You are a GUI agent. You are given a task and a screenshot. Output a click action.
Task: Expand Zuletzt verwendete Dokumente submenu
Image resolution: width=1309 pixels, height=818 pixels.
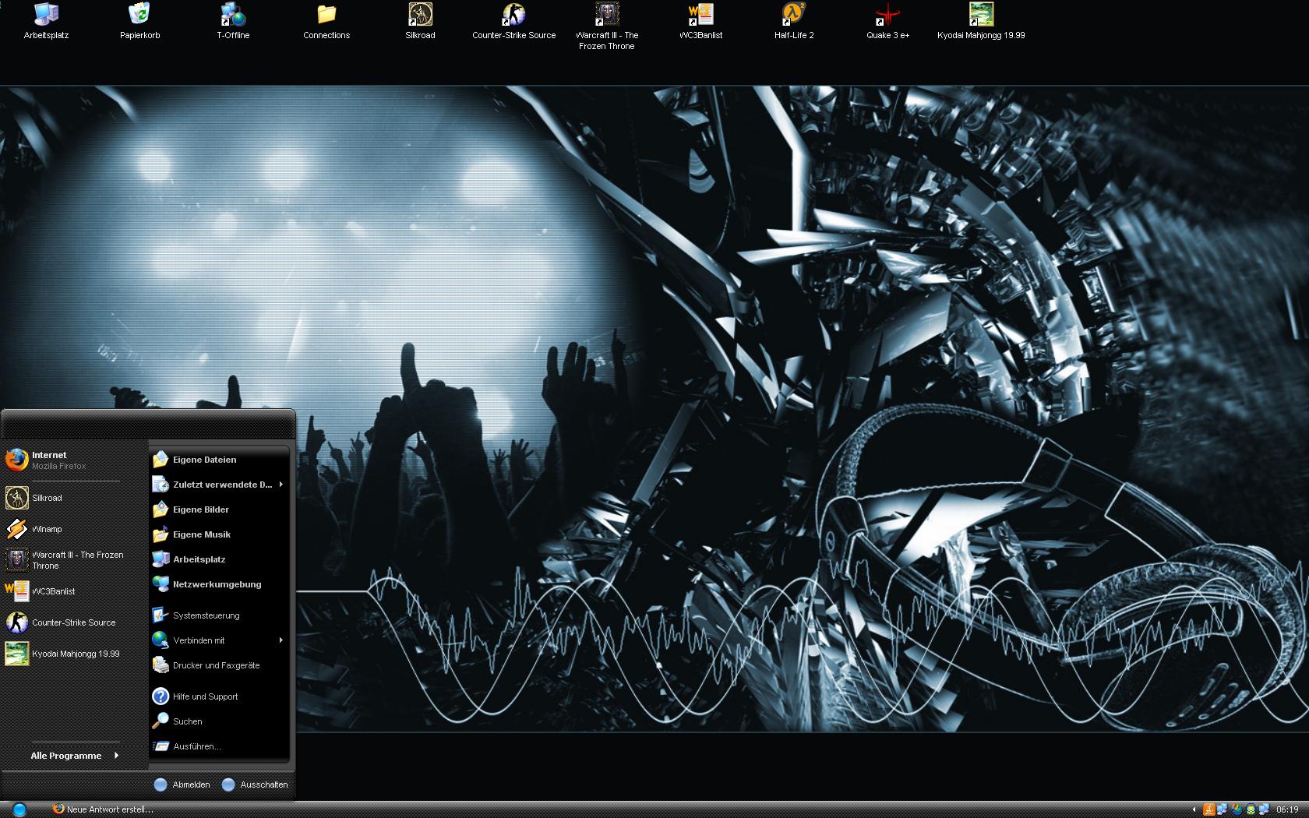[x=221, y=485]
